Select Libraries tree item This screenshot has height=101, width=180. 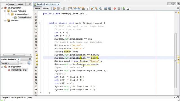coord(15,20)
